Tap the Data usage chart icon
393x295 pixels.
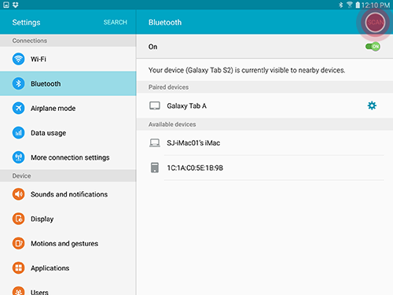(18, 133)
